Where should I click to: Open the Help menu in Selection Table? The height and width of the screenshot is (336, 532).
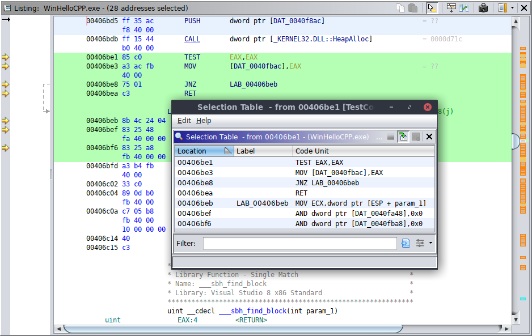(x=204, y=121)
